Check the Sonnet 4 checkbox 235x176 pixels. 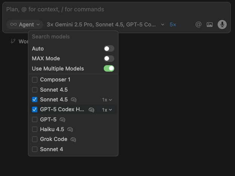(35, 149)
